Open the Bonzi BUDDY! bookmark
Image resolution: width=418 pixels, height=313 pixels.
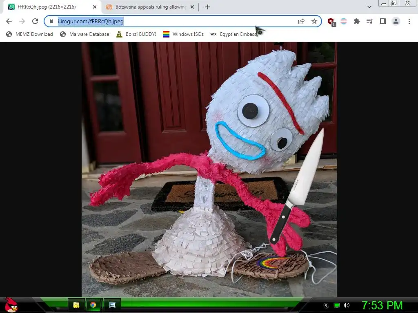(136, 34)
